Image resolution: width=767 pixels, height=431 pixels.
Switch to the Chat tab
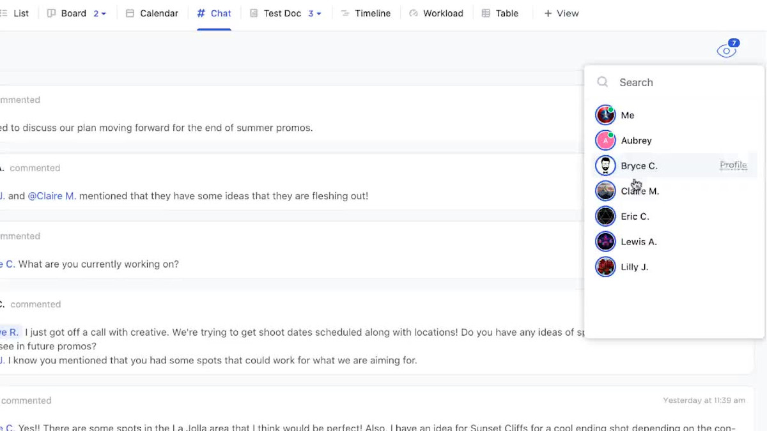point(214,13)
